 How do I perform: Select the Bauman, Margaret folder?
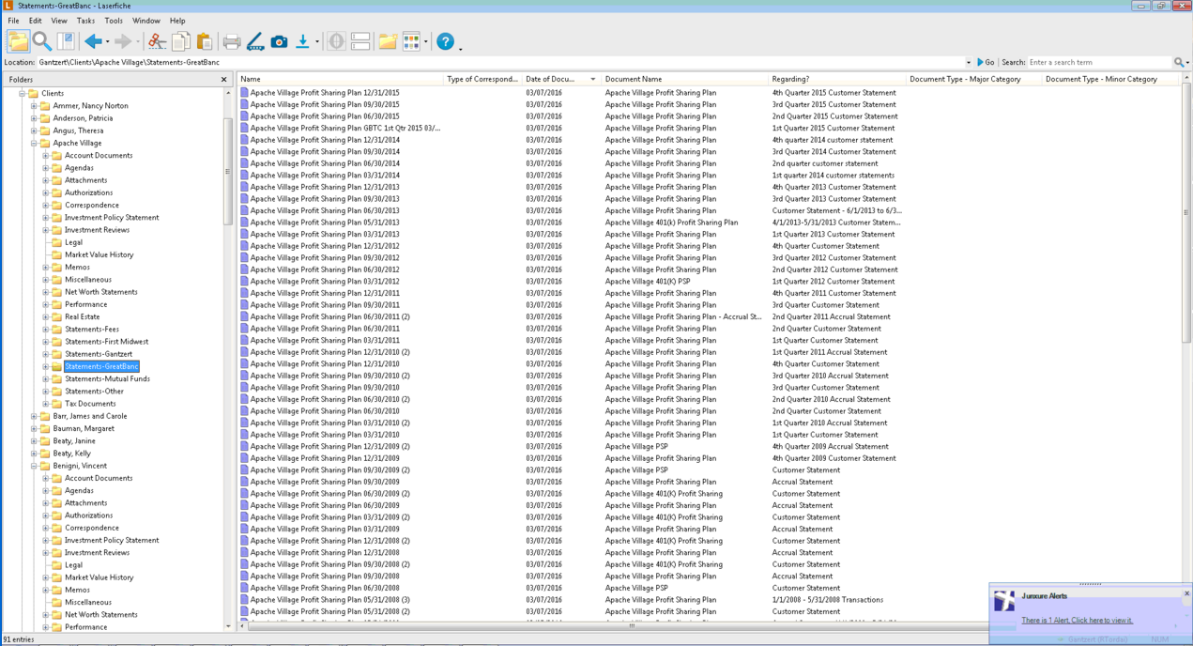[x=84, y=429]
